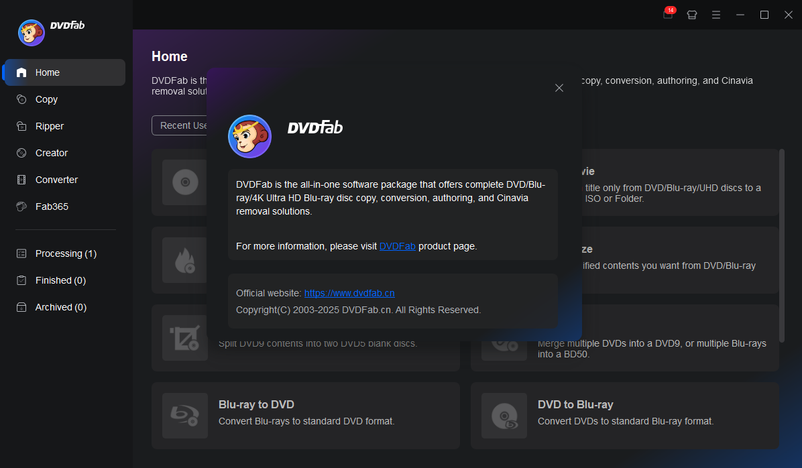Open the Processing (1) task list

65,253
